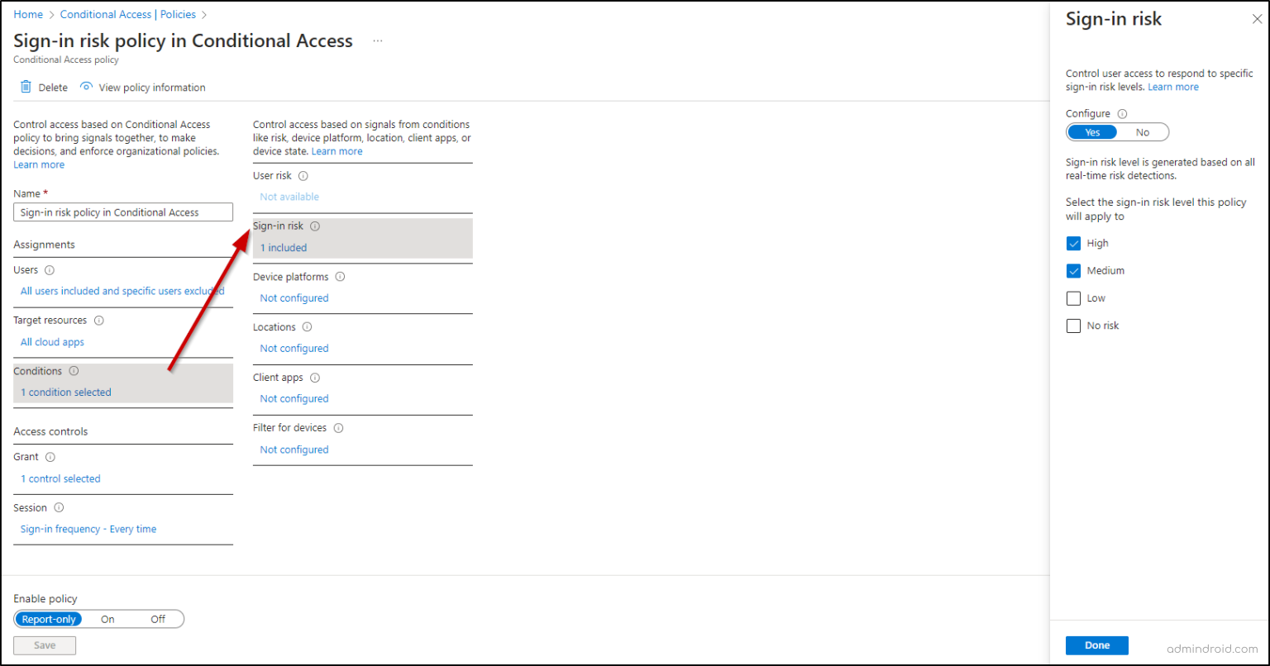Uncheck the Medium risk level checkbox

point(1073,270)
